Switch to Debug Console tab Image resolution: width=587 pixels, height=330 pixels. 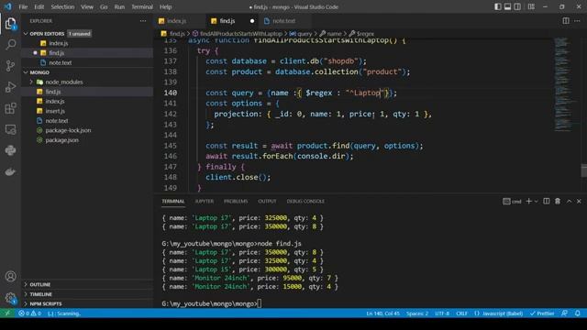[305, 202]
